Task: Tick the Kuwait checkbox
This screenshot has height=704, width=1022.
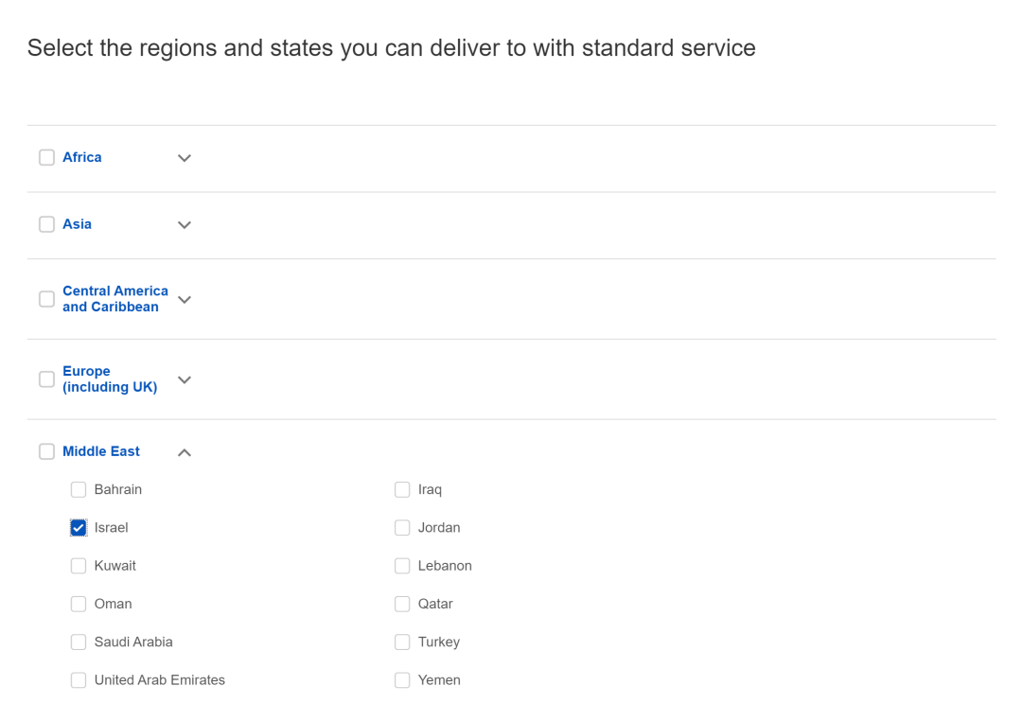Action: click(79, 566)
